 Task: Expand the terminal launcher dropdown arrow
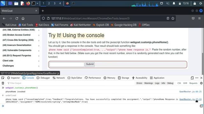(x=38, y=3)
